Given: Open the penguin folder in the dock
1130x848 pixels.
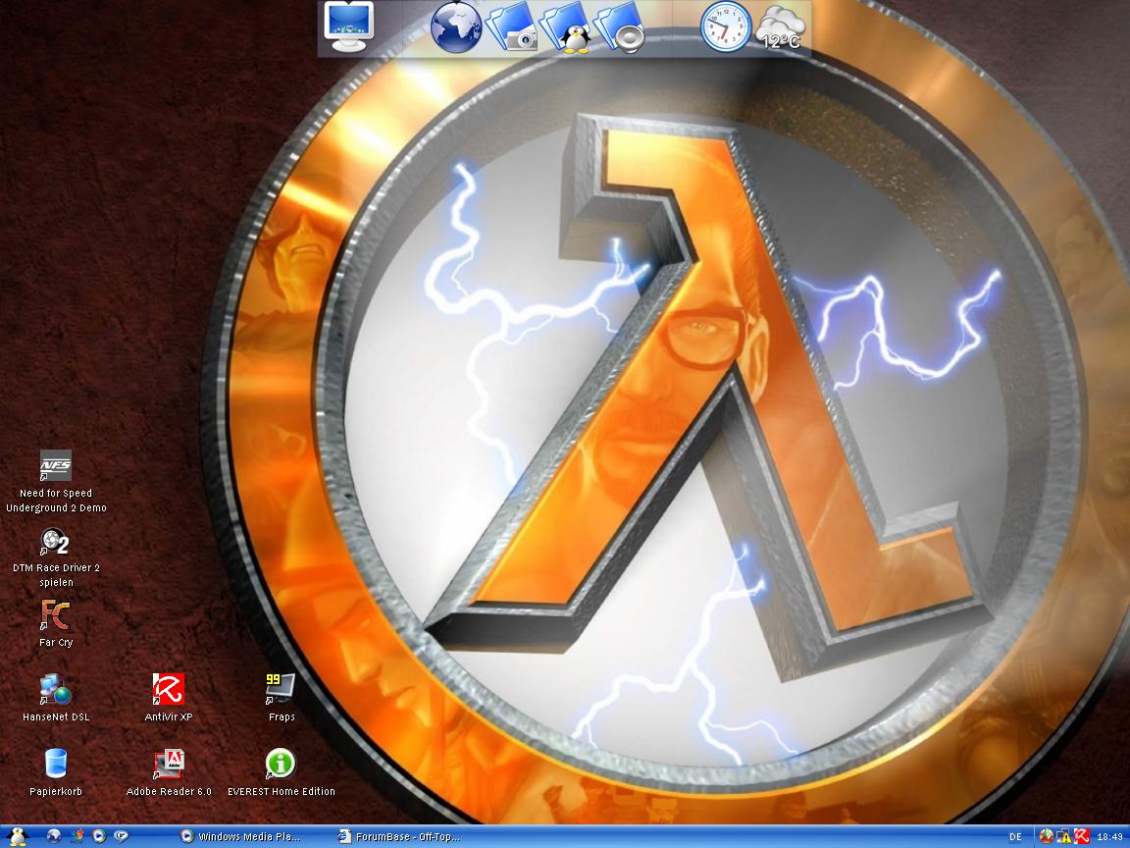Looking at the screenshot, I should 566,27.
